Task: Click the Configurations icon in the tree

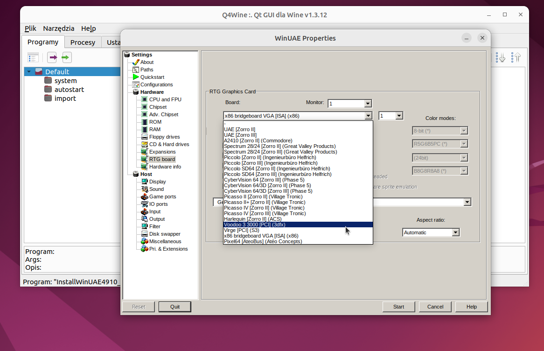Action: coord(136,84)
